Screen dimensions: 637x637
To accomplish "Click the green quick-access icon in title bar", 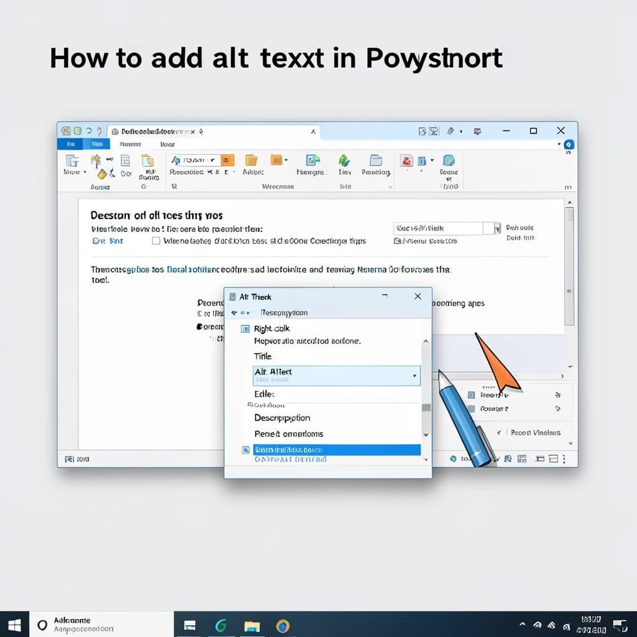I will pyautogui.click(x=78, y=131).
